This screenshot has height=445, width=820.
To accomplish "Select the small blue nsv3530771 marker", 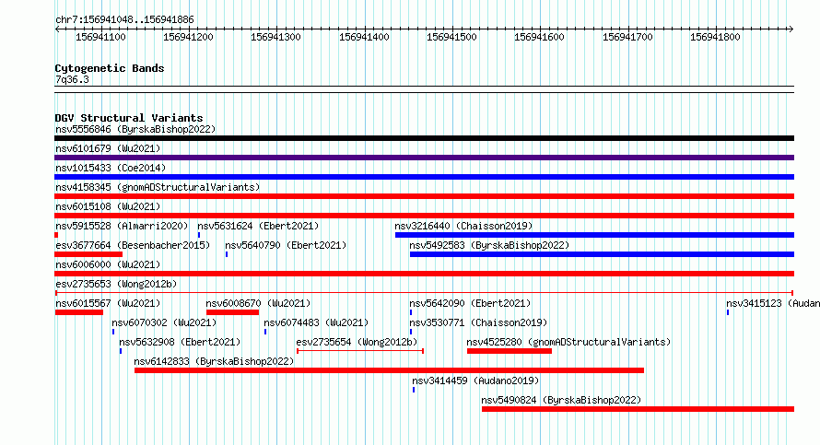I will coord(411,332).
